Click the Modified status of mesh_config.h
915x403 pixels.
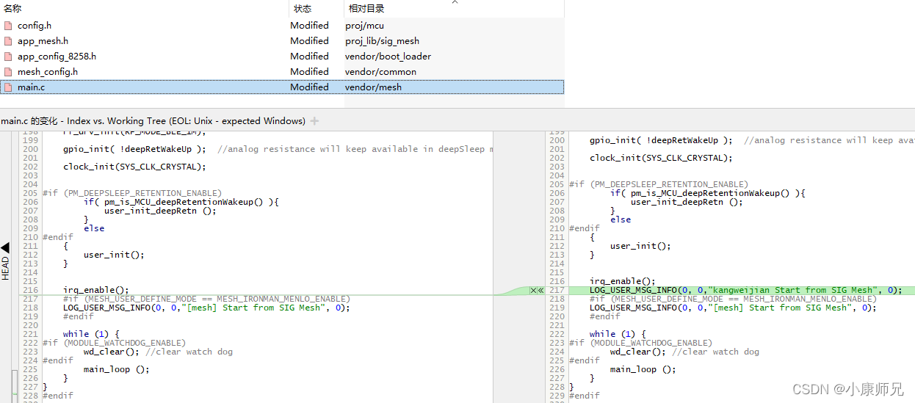click(x=309, y=72)
